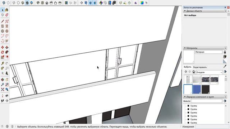Switch to Top view
Screen dimensions: 230x129
[x=42, y=3]
